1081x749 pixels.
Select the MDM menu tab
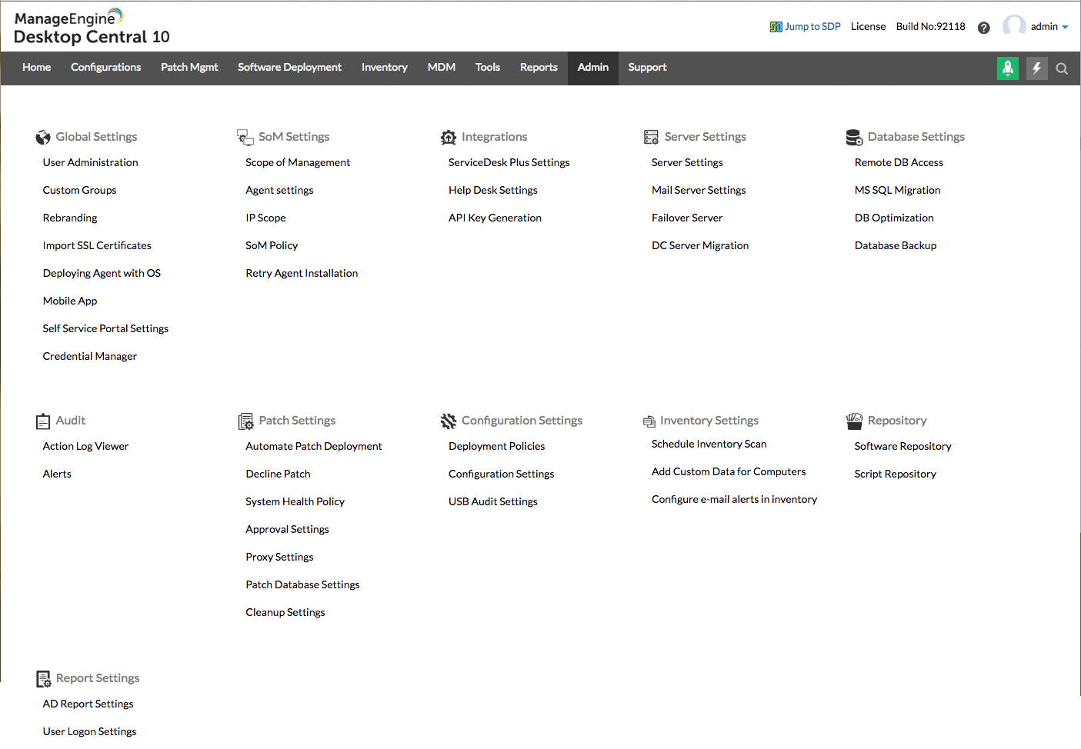coord(442,68)
